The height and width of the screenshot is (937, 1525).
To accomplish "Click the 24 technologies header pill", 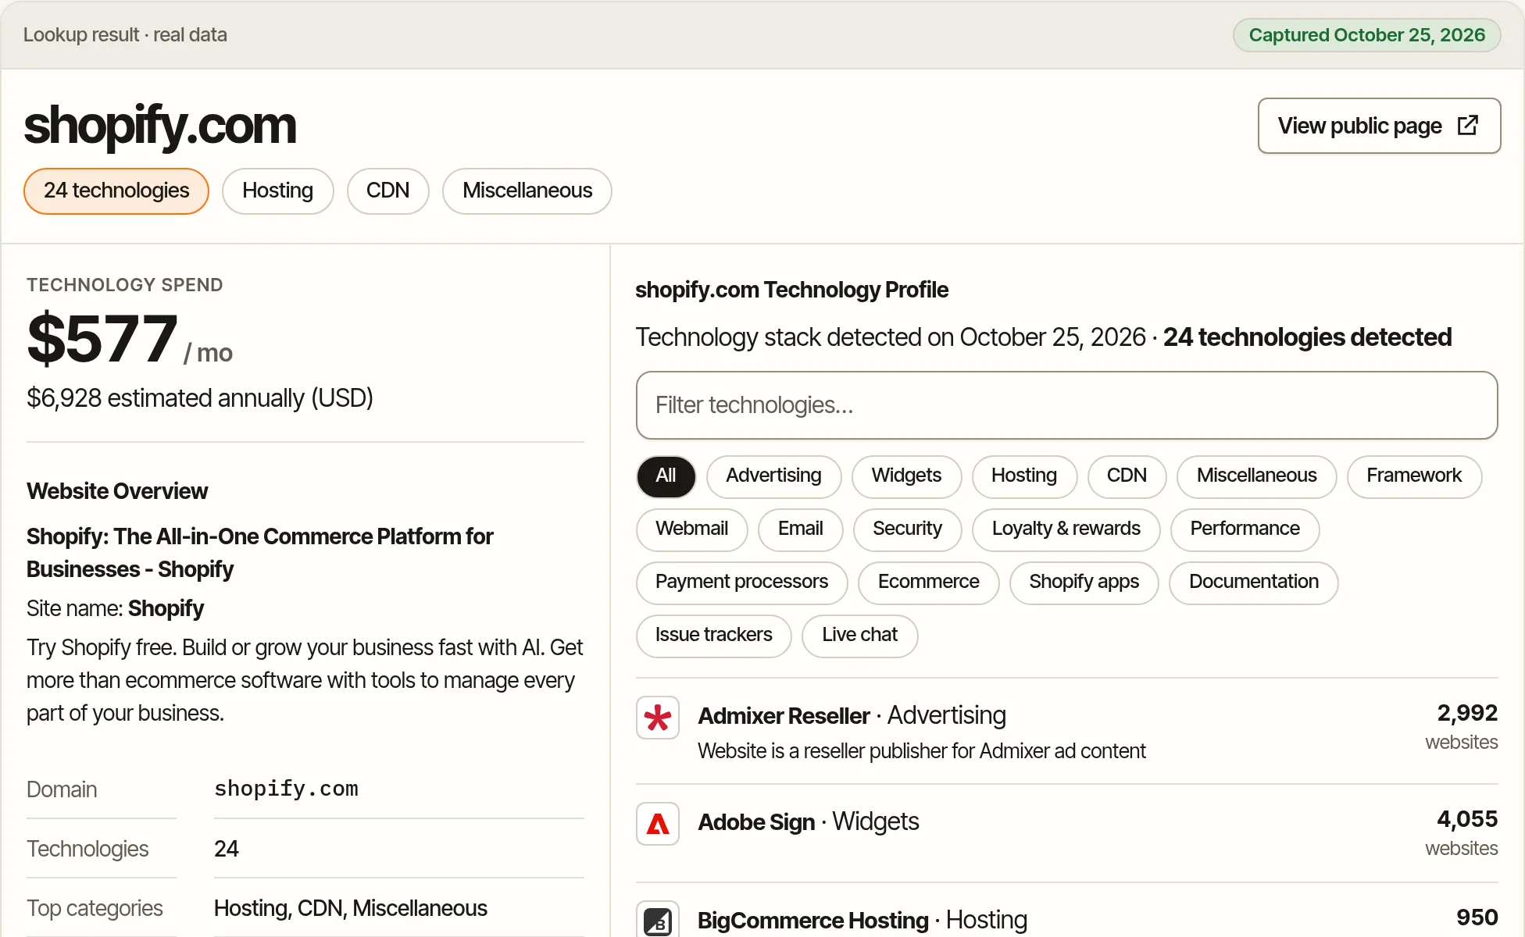I will [116, 191].
